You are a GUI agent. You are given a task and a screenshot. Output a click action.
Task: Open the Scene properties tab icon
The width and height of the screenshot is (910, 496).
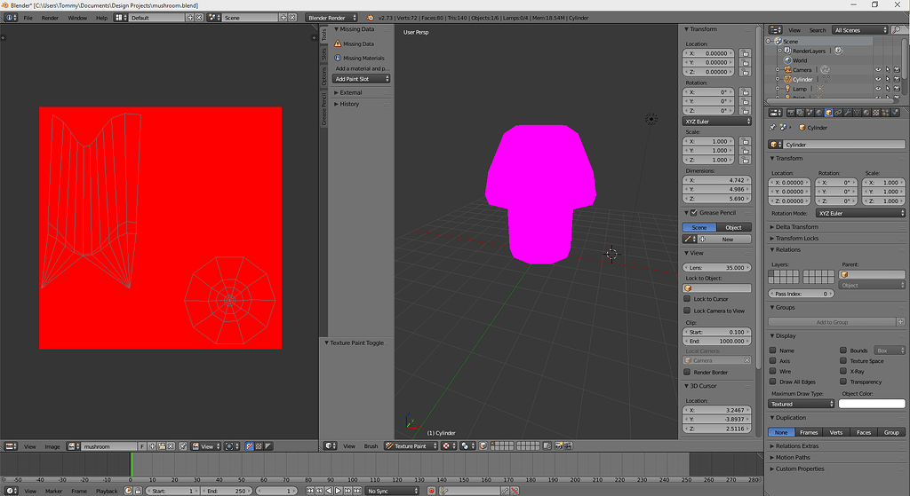[810, 113]
